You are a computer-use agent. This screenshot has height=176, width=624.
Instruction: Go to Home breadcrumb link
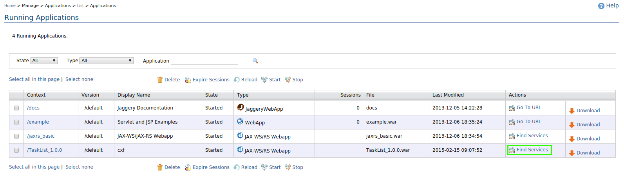point(10,5)
